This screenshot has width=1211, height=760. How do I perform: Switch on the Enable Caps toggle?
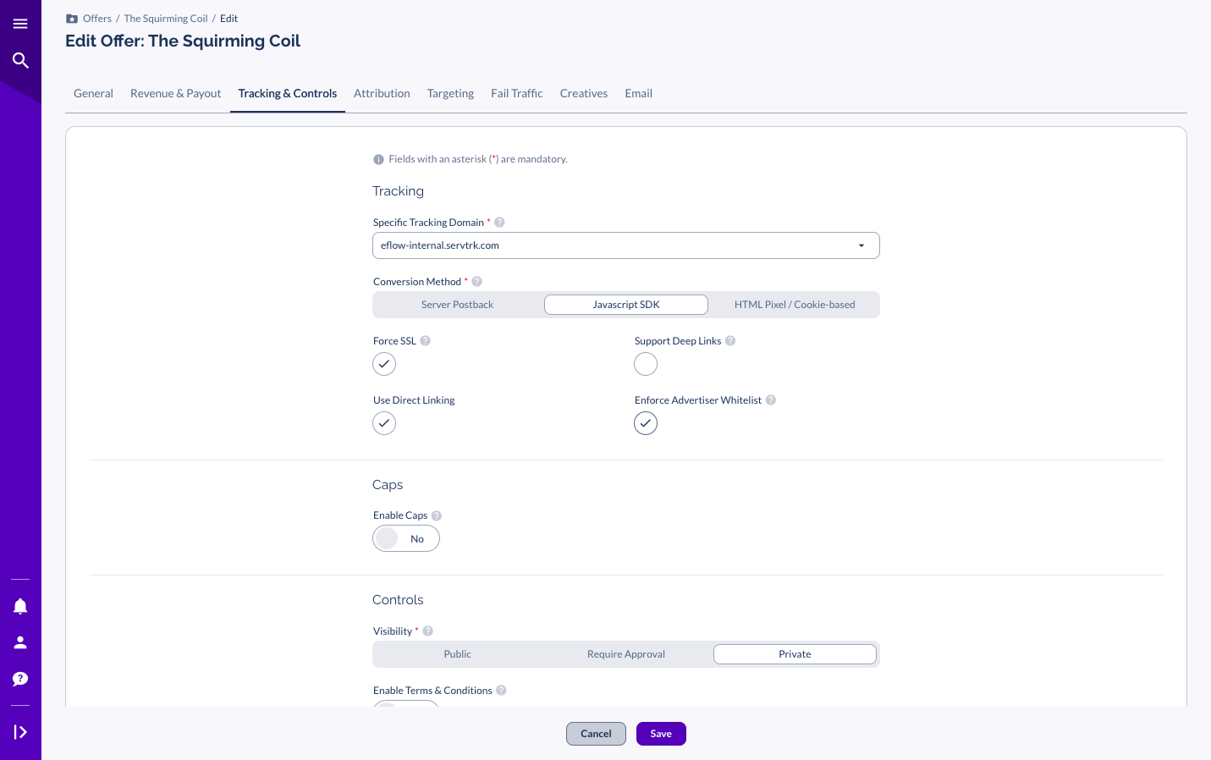pyautogui.click(x=406, y=538)
